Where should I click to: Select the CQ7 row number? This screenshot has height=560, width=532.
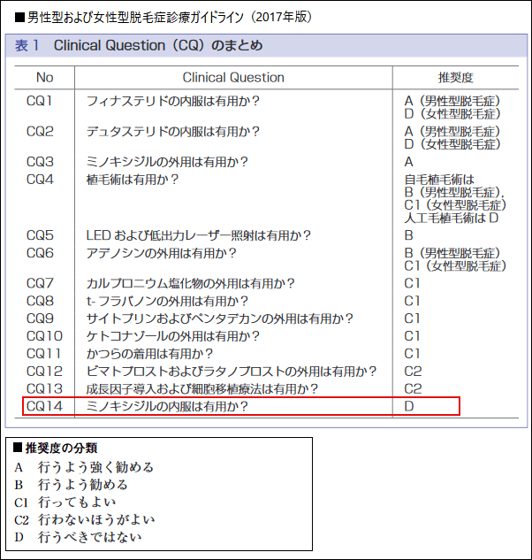click(40, 283)
